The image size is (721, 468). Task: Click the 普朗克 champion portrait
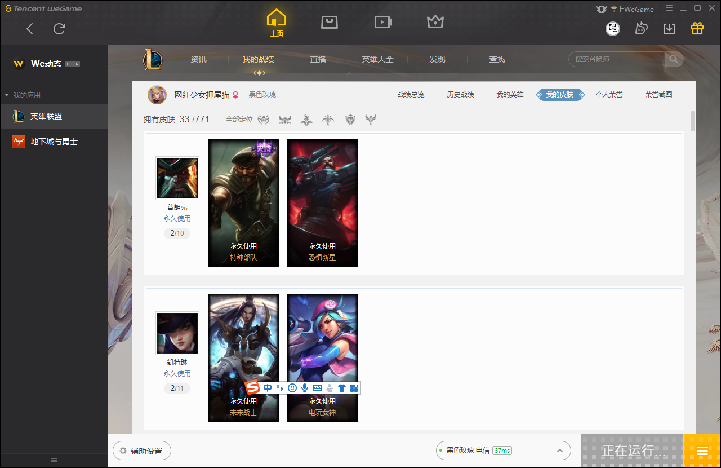(177, 178)
